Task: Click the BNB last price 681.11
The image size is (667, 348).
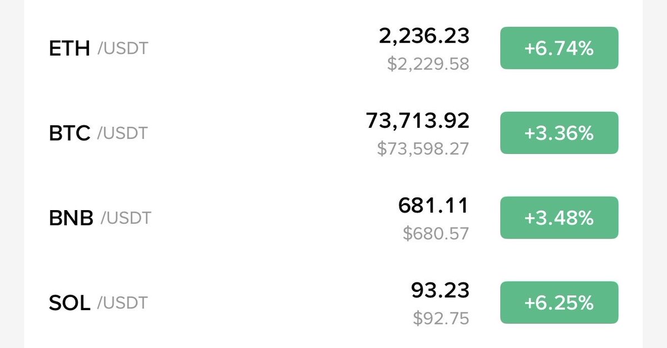Action: click(433, 206)
